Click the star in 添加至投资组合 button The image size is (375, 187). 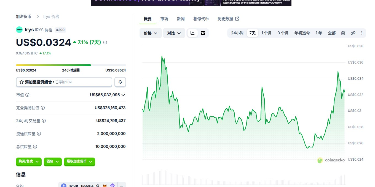tap(22, 82)
